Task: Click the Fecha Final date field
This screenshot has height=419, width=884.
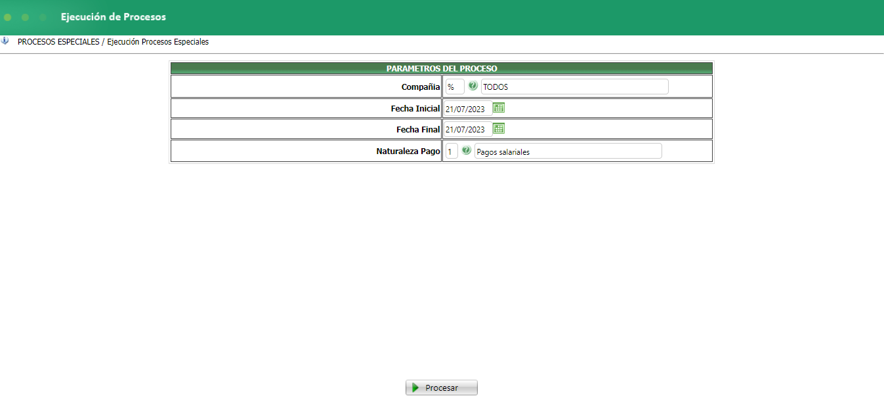Action: [x=468, y=129]
